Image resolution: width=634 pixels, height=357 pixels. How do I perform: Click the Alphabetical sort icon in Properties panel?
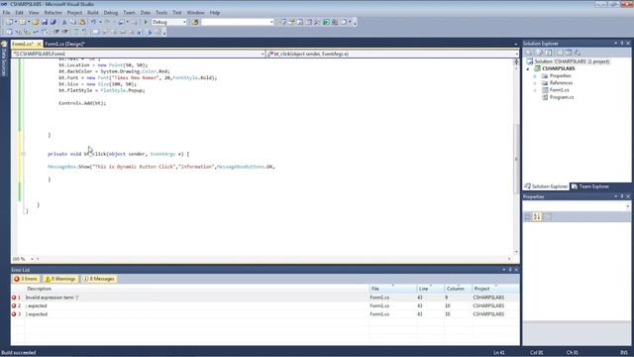(537, 217)
